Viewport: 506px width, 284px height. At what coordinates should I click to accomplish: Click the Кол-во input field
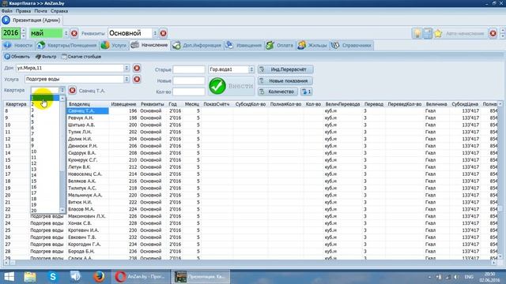(x=189, y=92)
